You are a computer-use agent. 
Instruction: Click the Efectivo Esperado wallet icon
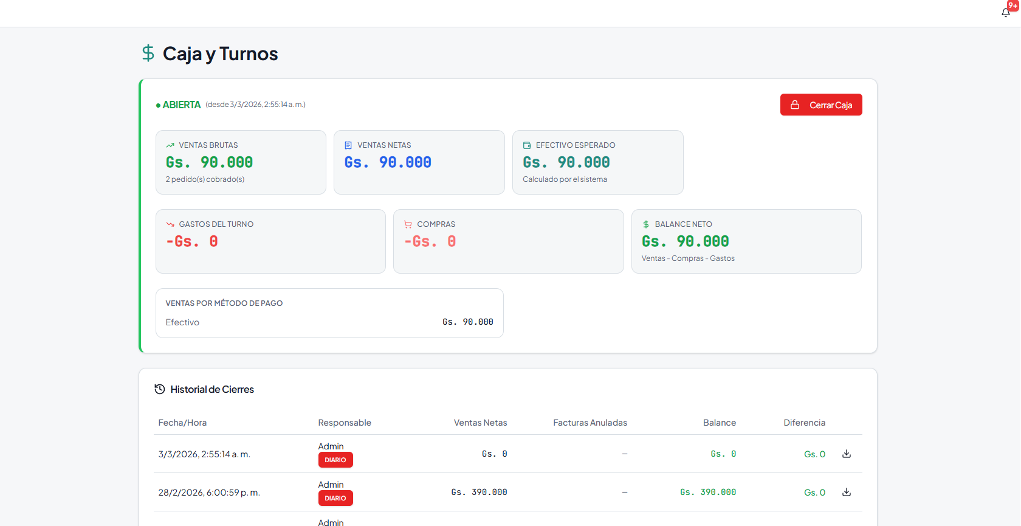pyautogui.click(x=527, y=145)
